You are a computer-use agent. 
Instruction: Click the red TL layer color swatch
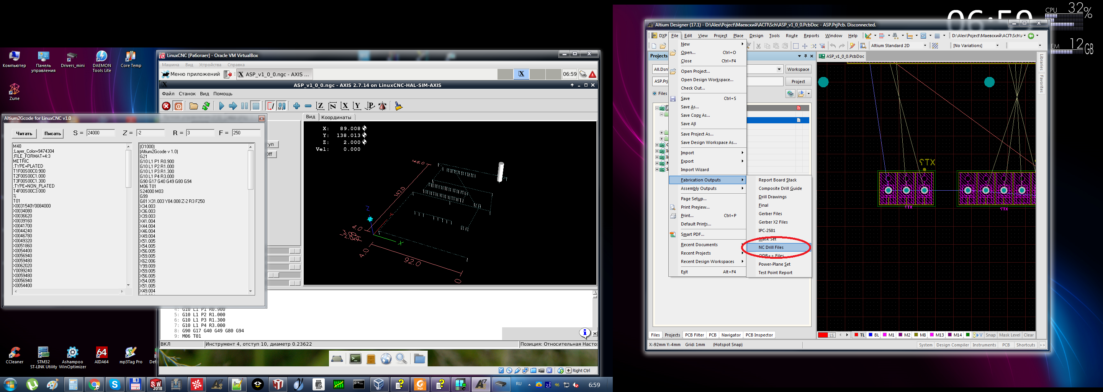point(856,335)
